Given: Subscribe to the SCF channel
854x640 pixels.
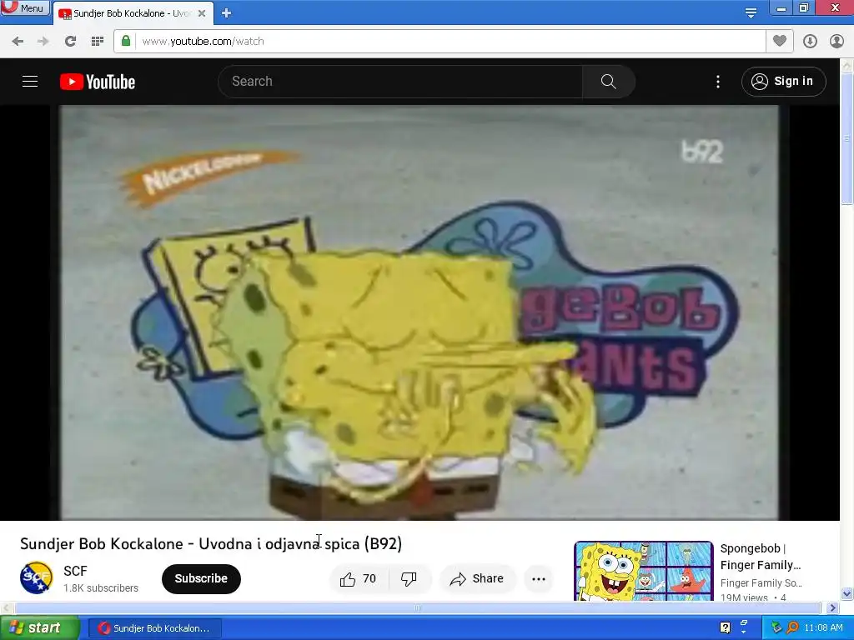Looking at the screenshot, I should click(201, 578).
